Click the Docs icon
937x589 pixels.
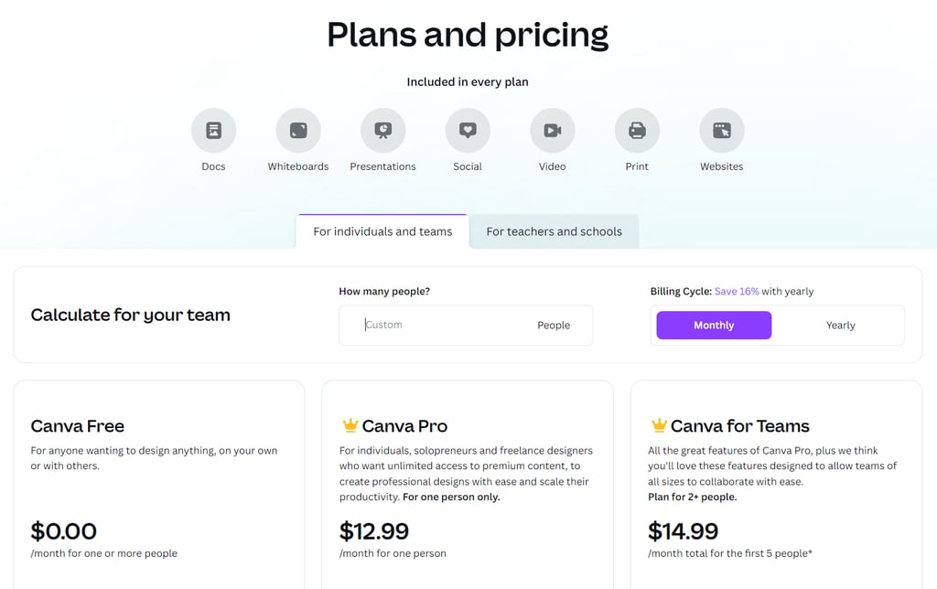pos(213,131)
